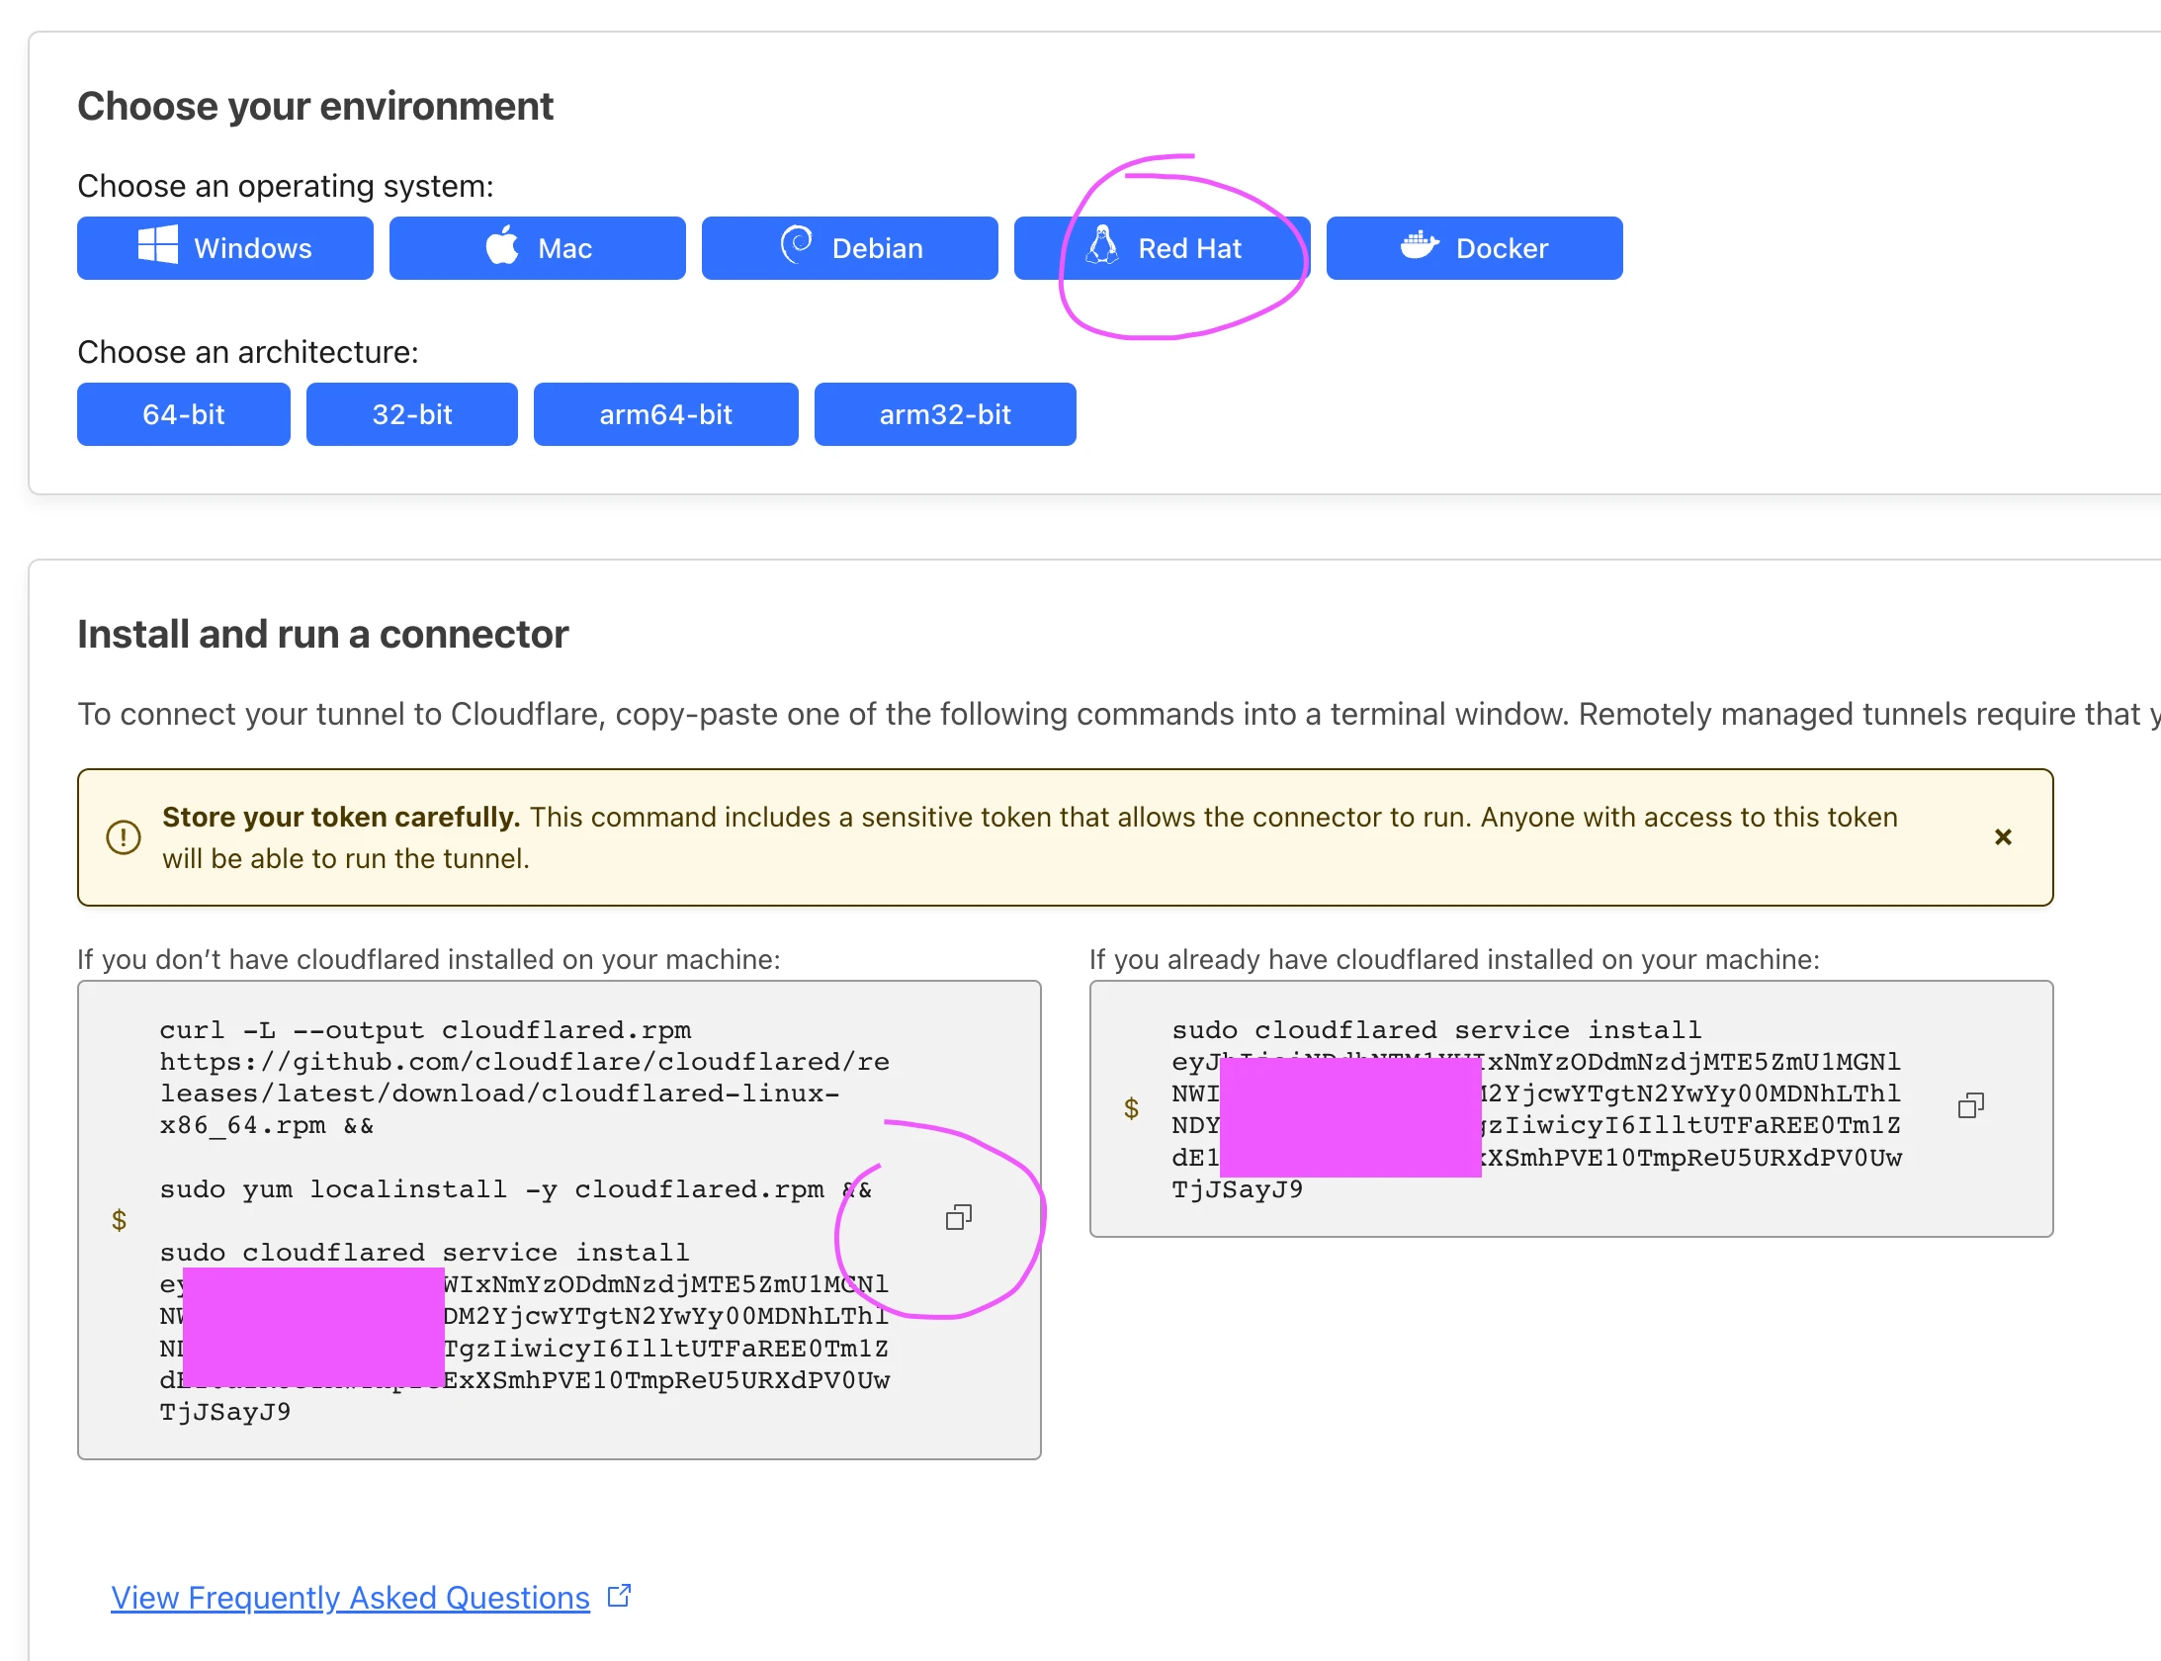The image size is (2161, 1661).
Task: Open the View Frequently Asked Questions link
Action: 351,1598
